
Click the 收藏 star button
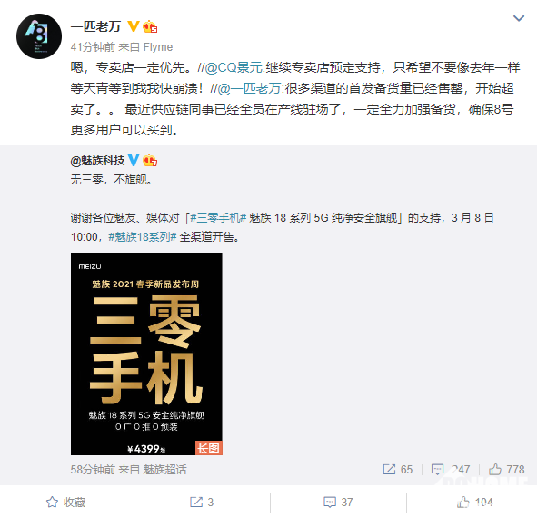(66, 503)
